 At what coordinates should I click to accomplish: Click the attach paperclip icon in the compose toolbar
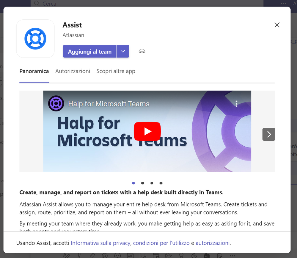[x=92, y=256]
